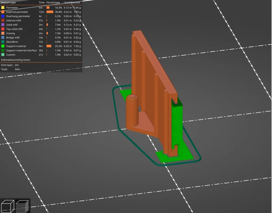Hide the Ironing feature row
This screenshot has width=272, height=213.
[41, 33]
